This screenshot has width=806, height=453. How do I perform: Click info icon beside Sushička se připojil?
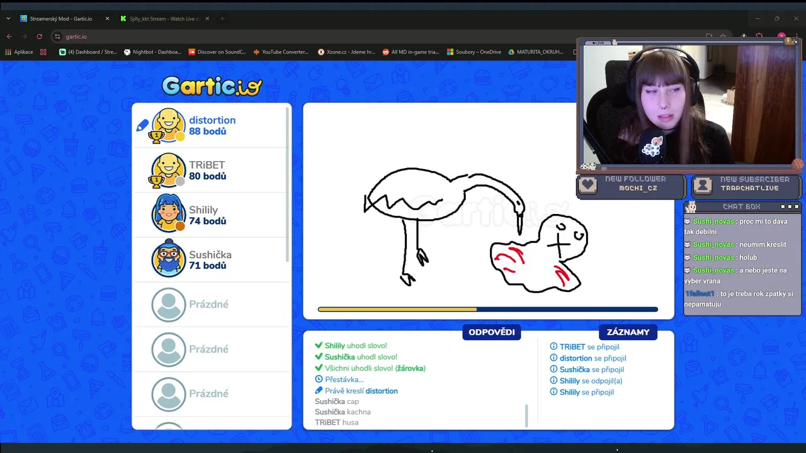(553, 369)
